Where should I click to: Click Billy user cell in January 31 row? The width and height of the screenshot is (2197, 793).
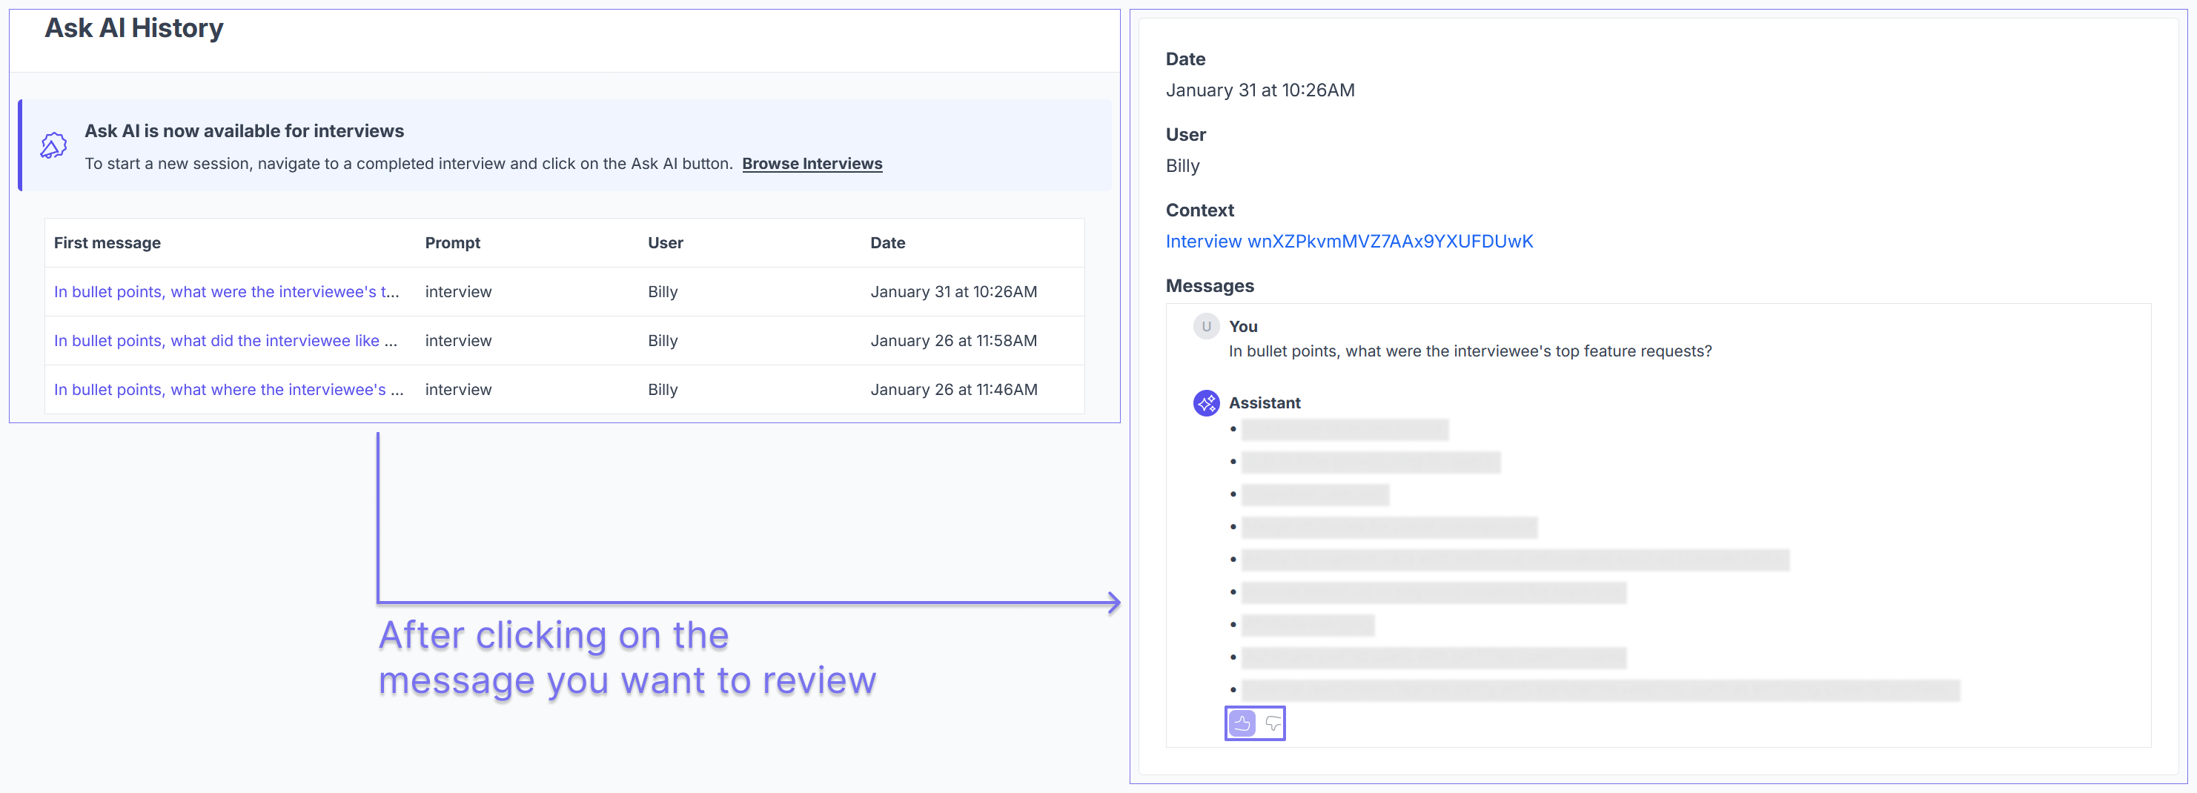[663, 291]
